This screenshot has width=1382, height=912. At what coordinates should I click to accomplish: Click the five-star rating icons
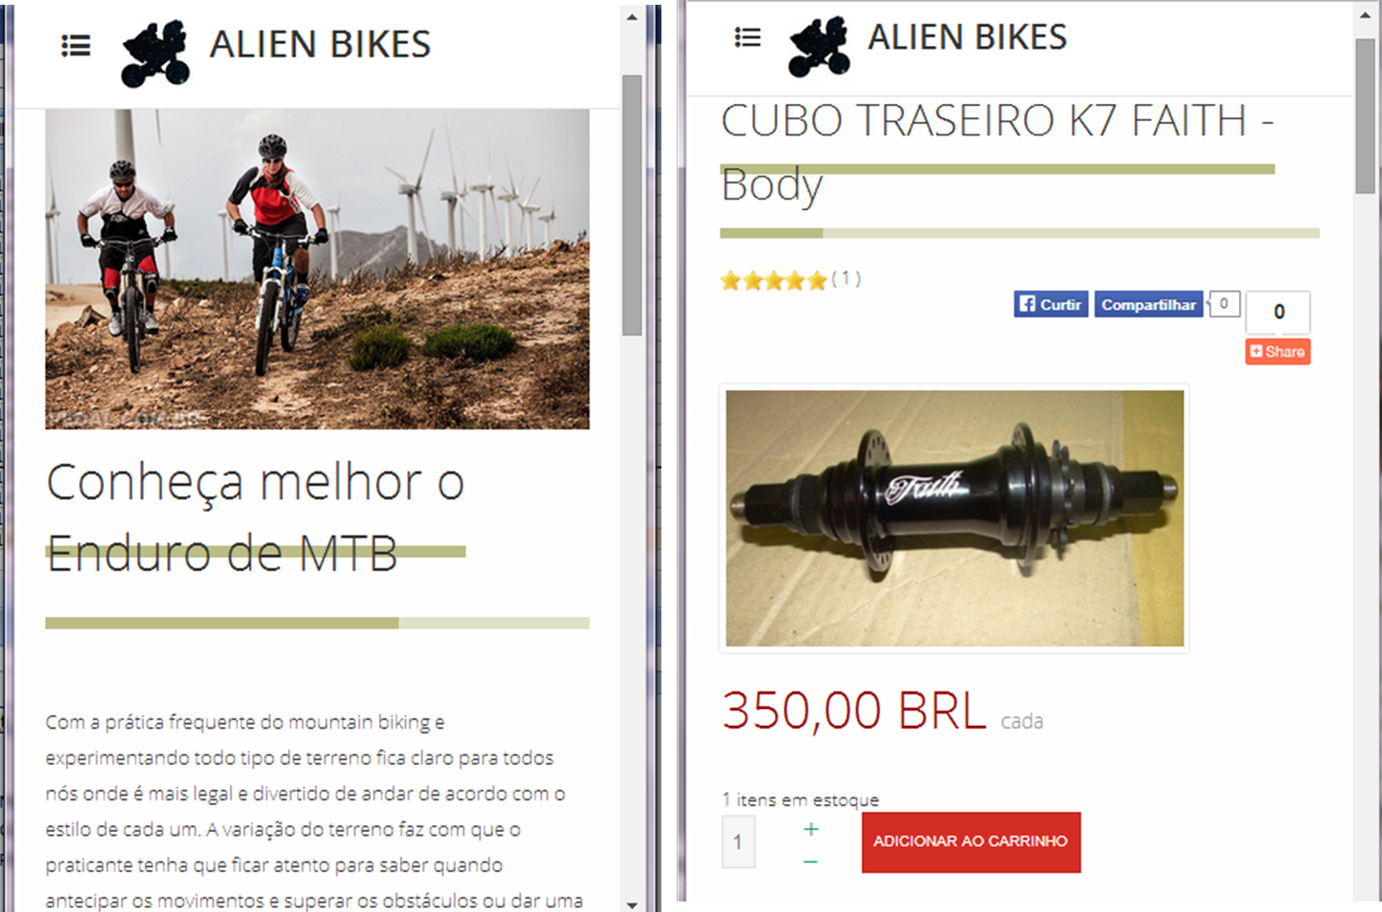coord(773,280)
